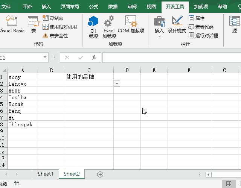241x188 pixels.
Task: Open Excel add-ins (Excel 加载项) dialog
Action: click(x=109, y=27)
